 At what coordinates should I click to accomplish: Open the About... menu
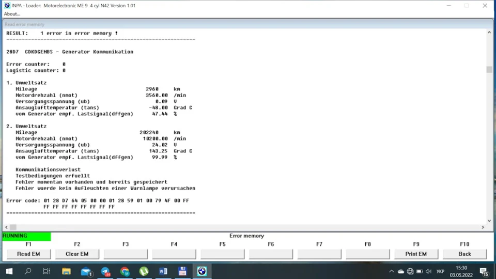[x=12, y=14]
